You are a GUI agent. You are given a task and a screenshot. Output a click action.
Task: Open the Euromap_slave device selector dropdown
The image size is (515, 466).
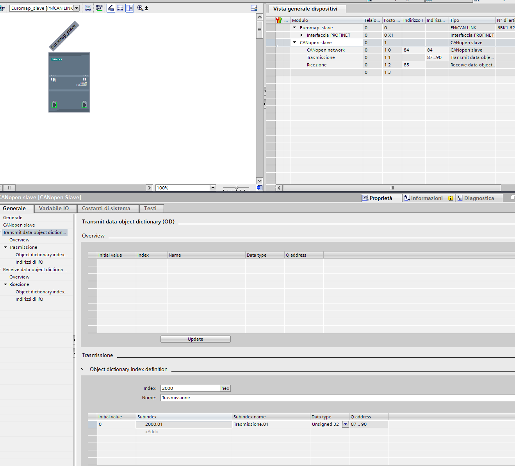pos(77,8)
